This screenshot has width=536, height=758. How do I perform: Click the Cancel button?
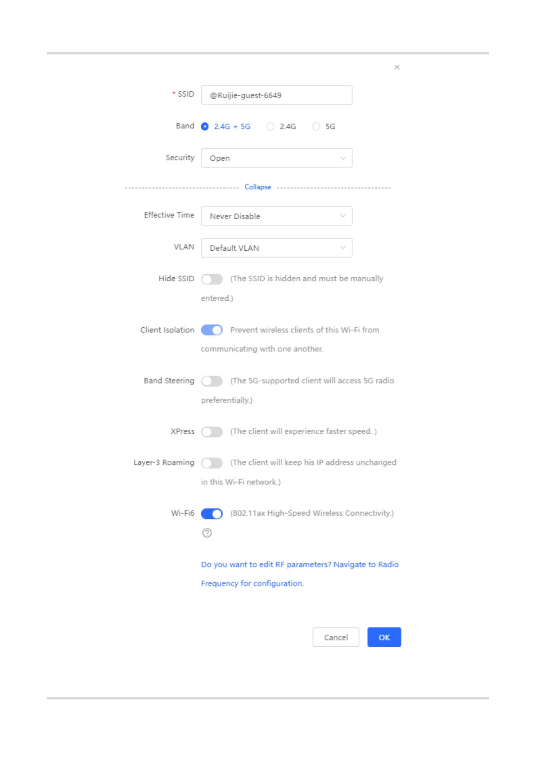pos(336,637)
